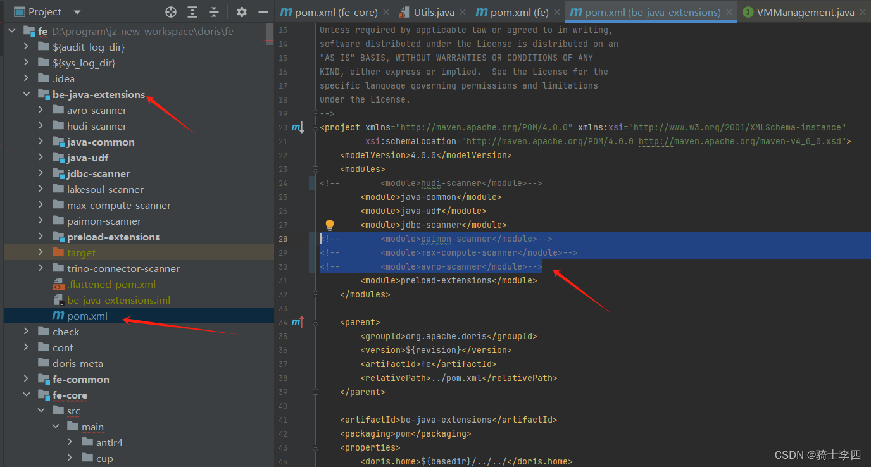
Task: Fold the parent block at line 34
Action: tap(315, 322)
